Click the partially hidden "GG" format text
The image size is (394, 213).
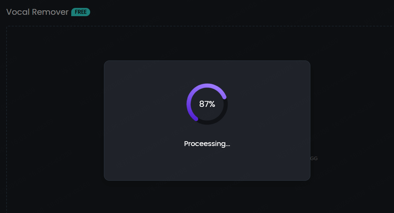tap(314, 158)
